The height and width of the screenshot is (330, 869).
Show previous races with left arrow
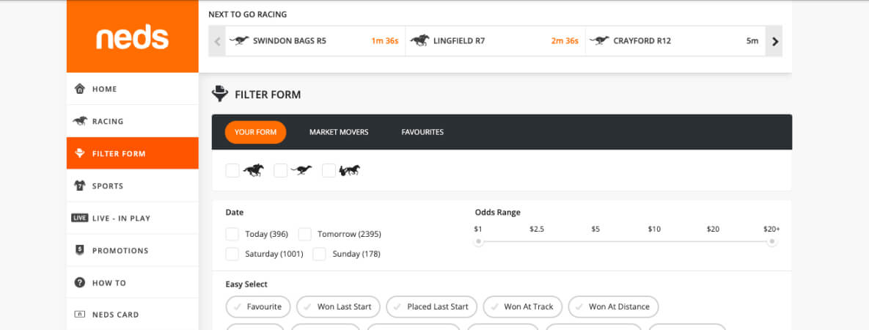click(217, 41)
